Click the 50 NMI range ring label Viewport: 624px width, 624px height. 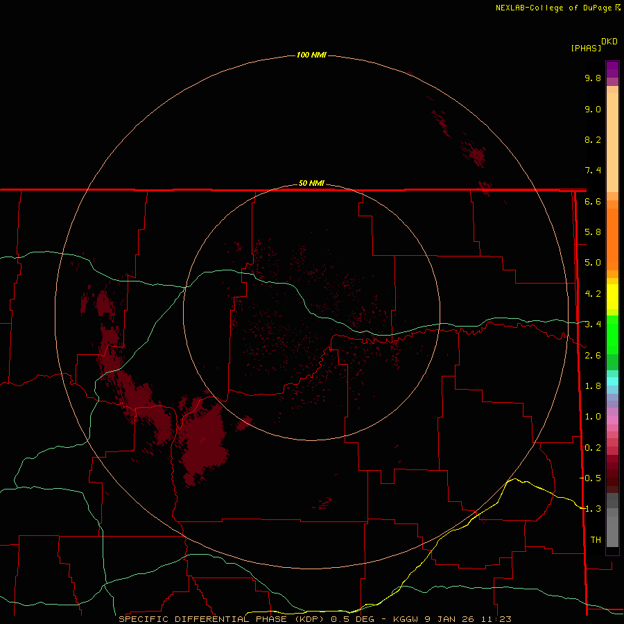coord(311,183)
